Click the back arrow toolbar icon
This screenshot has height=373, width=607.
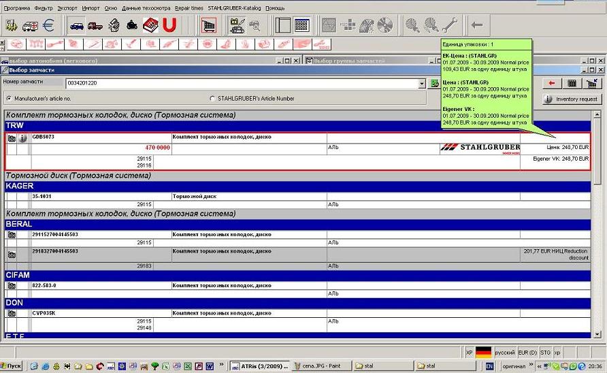pyautogui.click(x=477, y=26)
